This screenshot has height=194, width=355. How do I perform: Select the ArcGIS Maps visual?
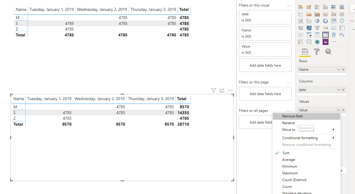tap(317, 42)
